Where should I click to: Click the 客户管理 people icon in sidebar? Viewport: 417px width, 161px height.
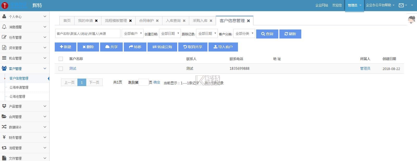[4, 68]
